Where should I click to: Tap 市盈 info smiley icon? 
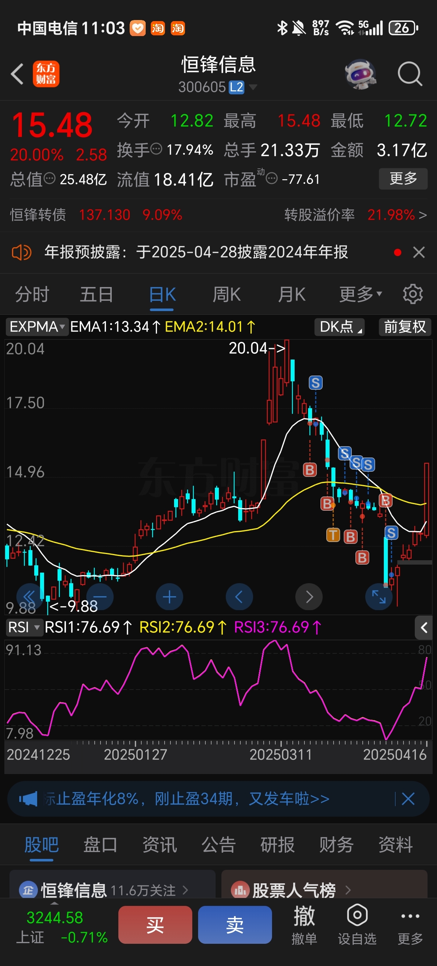272,178
